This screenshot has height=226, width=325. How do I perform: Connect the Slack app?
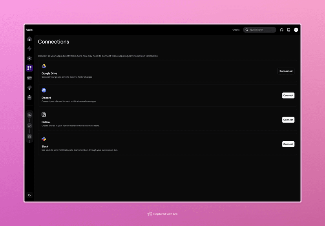(x=288, y=144)
